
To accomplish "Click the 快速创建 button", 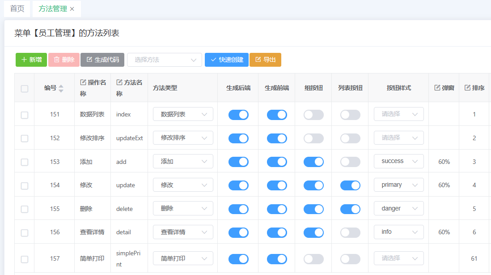I will (x=226, y=60).
